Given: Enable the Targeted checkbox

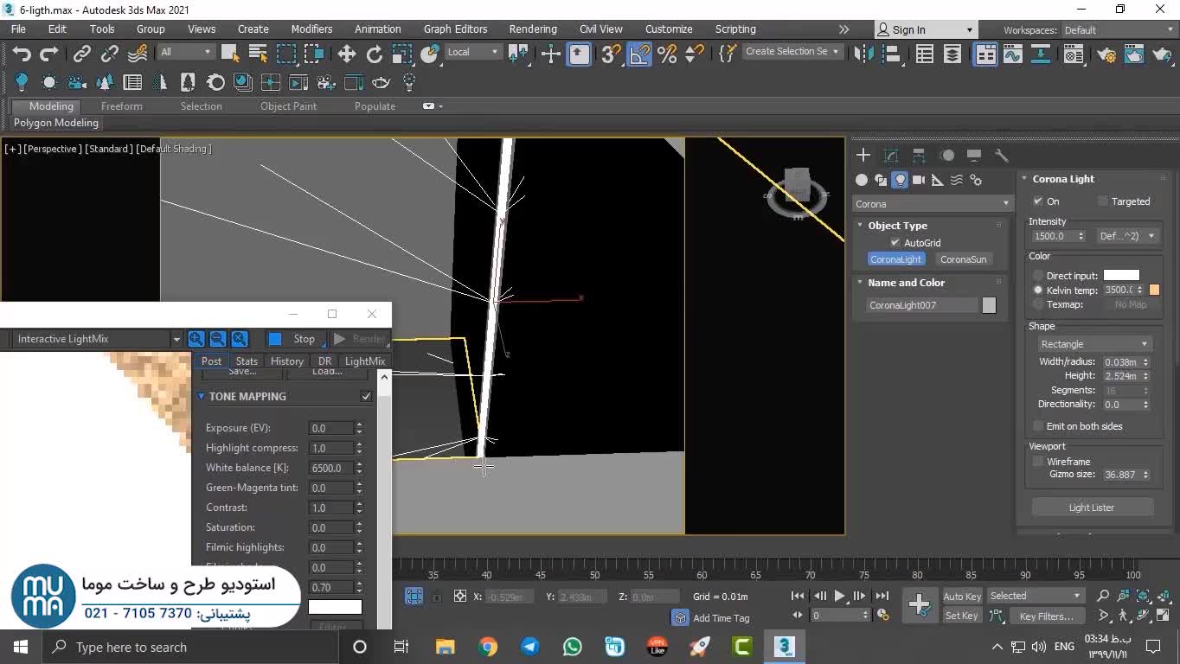Looking at the screenshot, I should click(x=1103, y=201).
